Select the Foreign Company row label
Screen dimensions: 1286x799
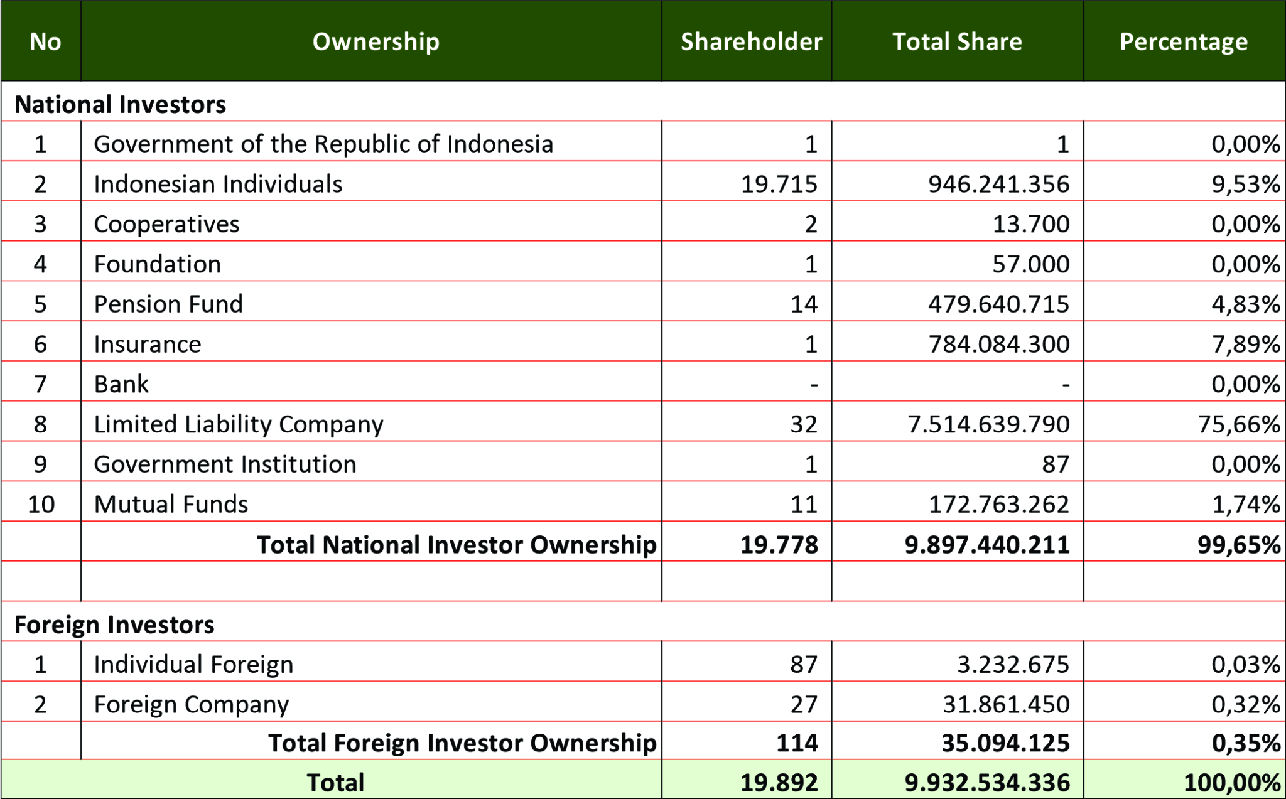tap(191, 704)
